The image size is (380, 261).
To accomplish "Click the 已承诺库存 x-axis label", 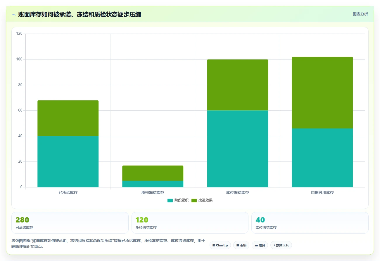I will pos(68,193).
